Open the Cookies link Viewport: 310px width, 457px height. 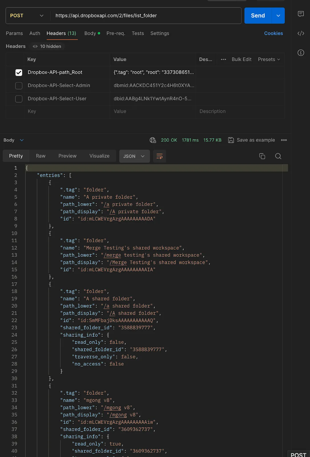click(x=273, y=33)
